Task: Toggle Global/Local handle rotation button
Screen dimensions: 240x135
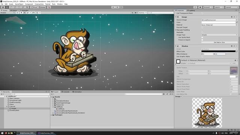Action: (x=42, y=7)
